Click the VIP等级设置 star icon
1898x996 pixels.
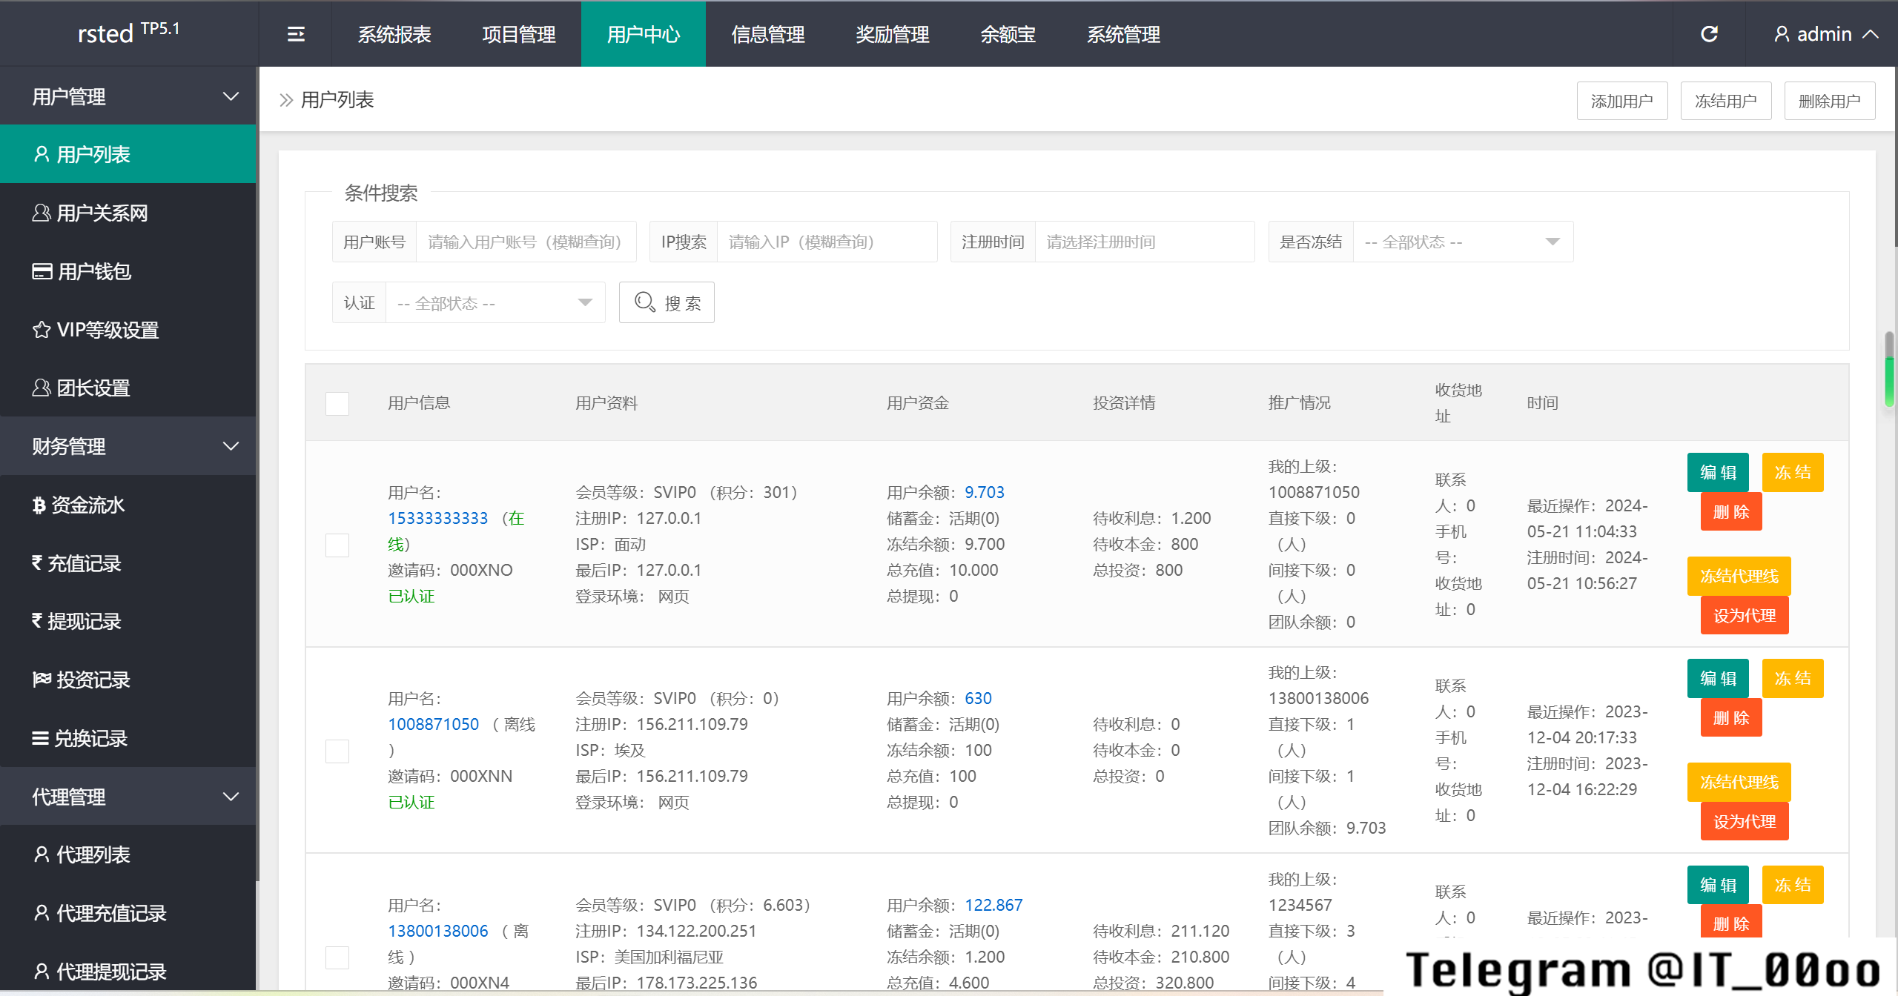click(42, 330)
